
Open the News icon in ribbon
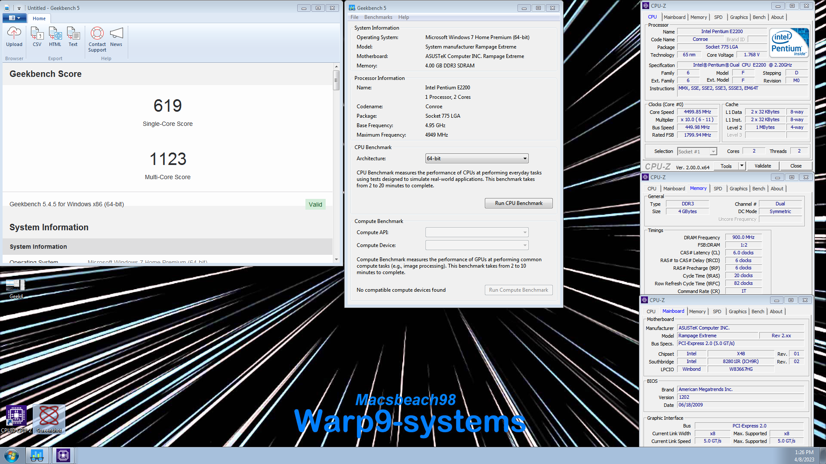pyautogui.click(x=116, y=37)
